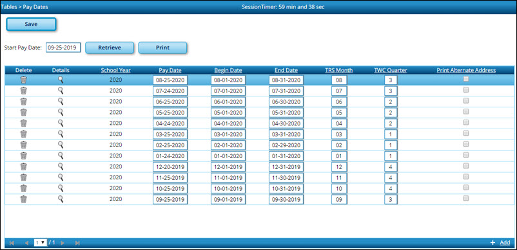Click TRS Month field showing 12
This screenshot has width=517, height=250.
(x=339, y=166)
